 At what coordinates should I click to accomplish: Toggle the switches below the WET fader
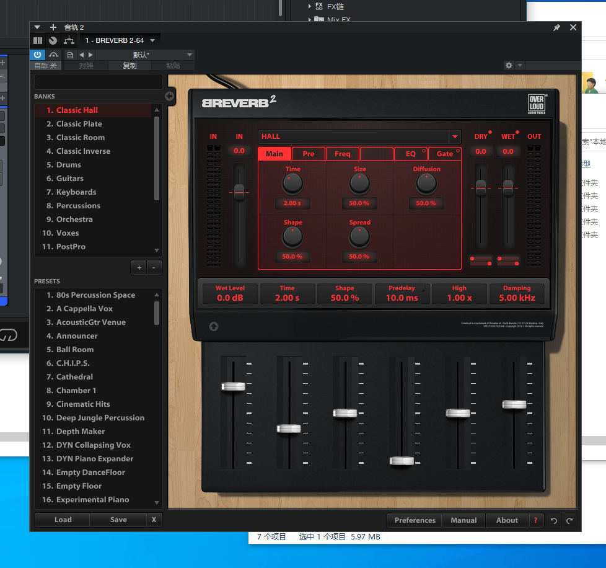tap(508, 261)
